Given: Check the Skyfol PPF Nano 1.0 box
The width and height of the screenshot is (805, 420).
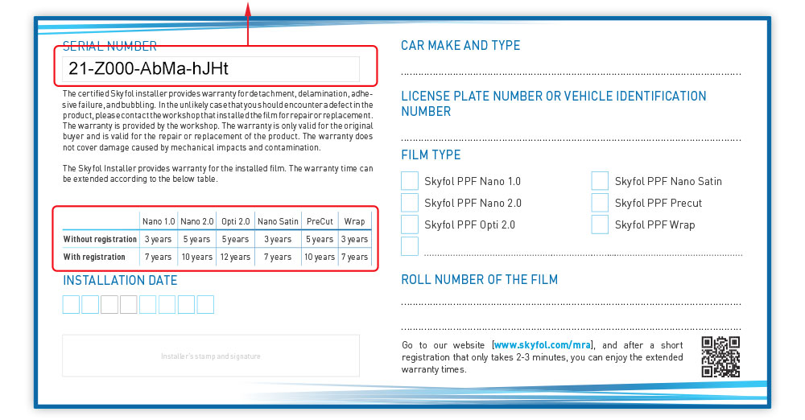Looking at the screenshot, I should point(409,181).
